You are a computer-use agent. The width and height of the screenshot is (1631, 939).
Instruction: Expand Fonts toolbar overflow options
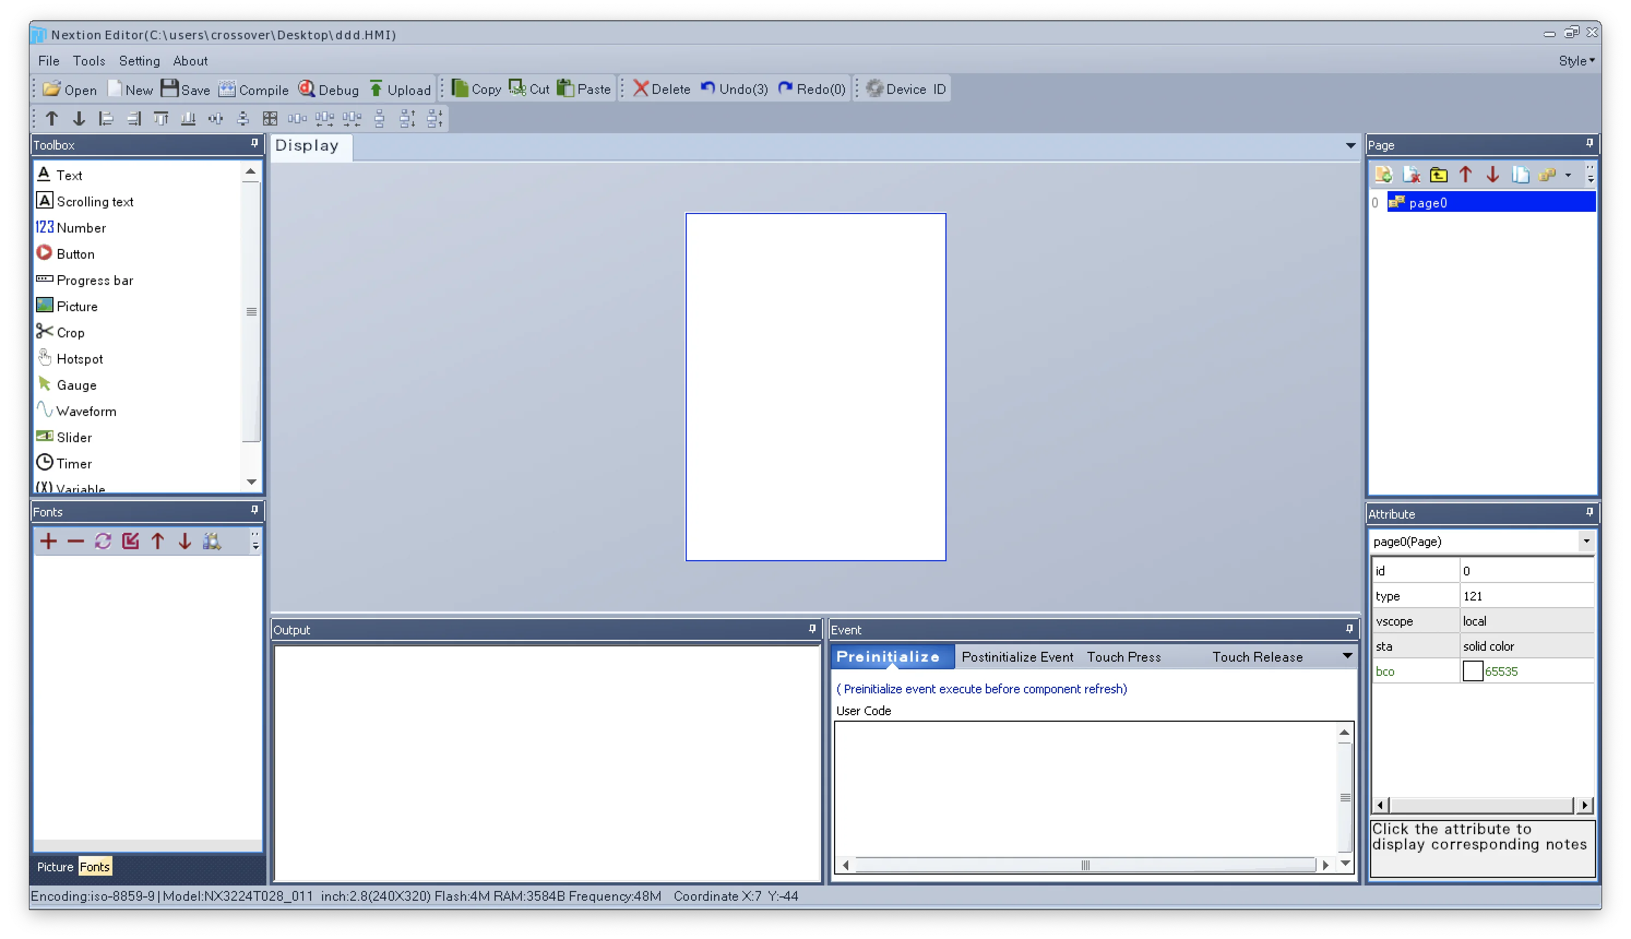pos(256,542)
